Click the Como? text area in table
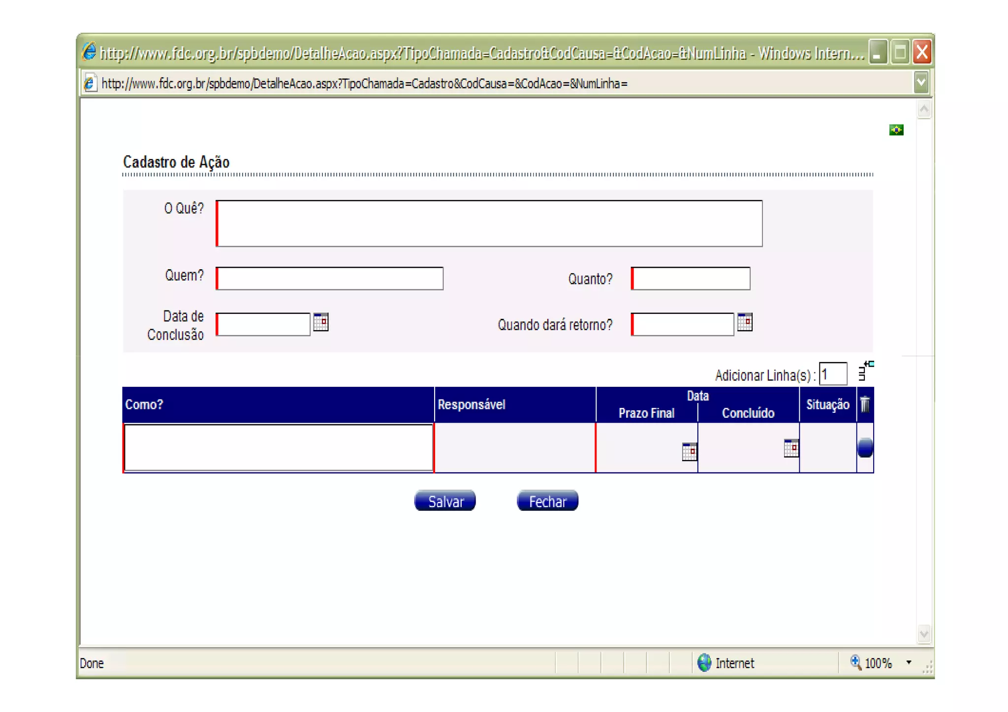 pyautogui.click(x=278, y=448)
